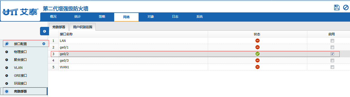Click the UTT 艾泰 logo

(20, 12)
